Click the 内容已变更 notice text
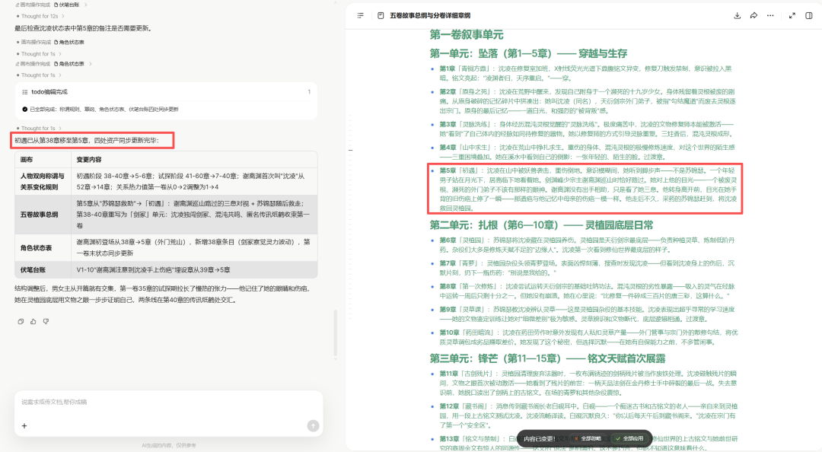Screen dimensions: 822x452 pyautogui.click(x=540, y=438)
